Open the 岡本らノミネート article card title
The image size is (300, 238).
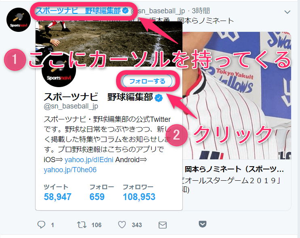(x=235, y=169)
